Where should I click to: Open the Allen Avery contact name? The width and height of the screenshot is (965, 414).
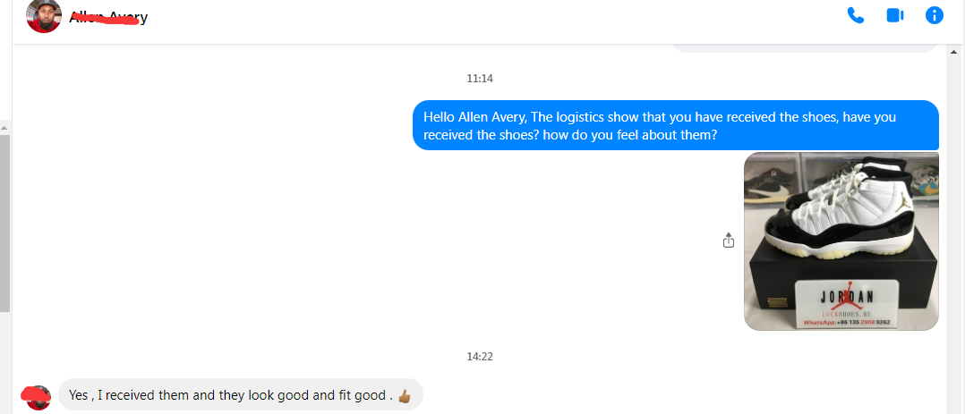point(108,17)
